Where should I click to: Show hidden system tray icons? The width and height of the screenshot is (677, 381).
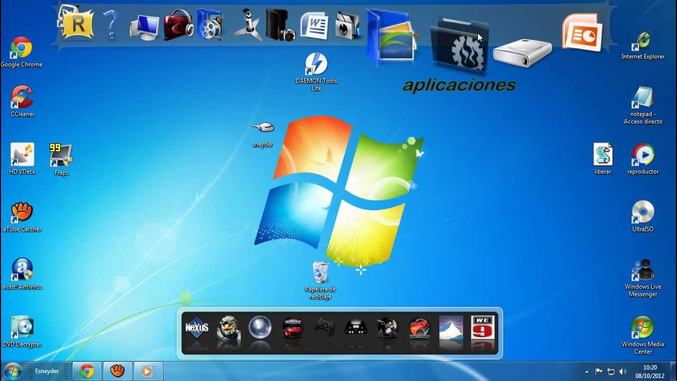click(587, 371)
